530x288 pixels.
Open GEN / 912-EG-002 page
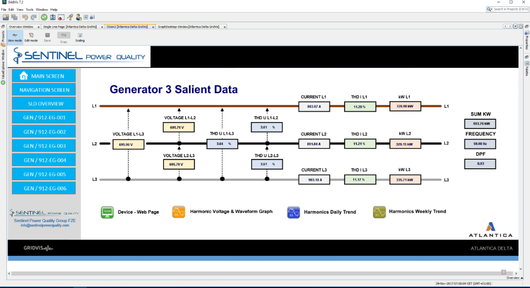44,132
